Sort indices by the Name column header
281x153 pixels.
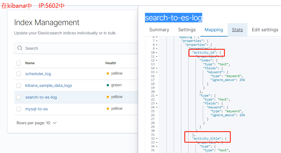30,63
